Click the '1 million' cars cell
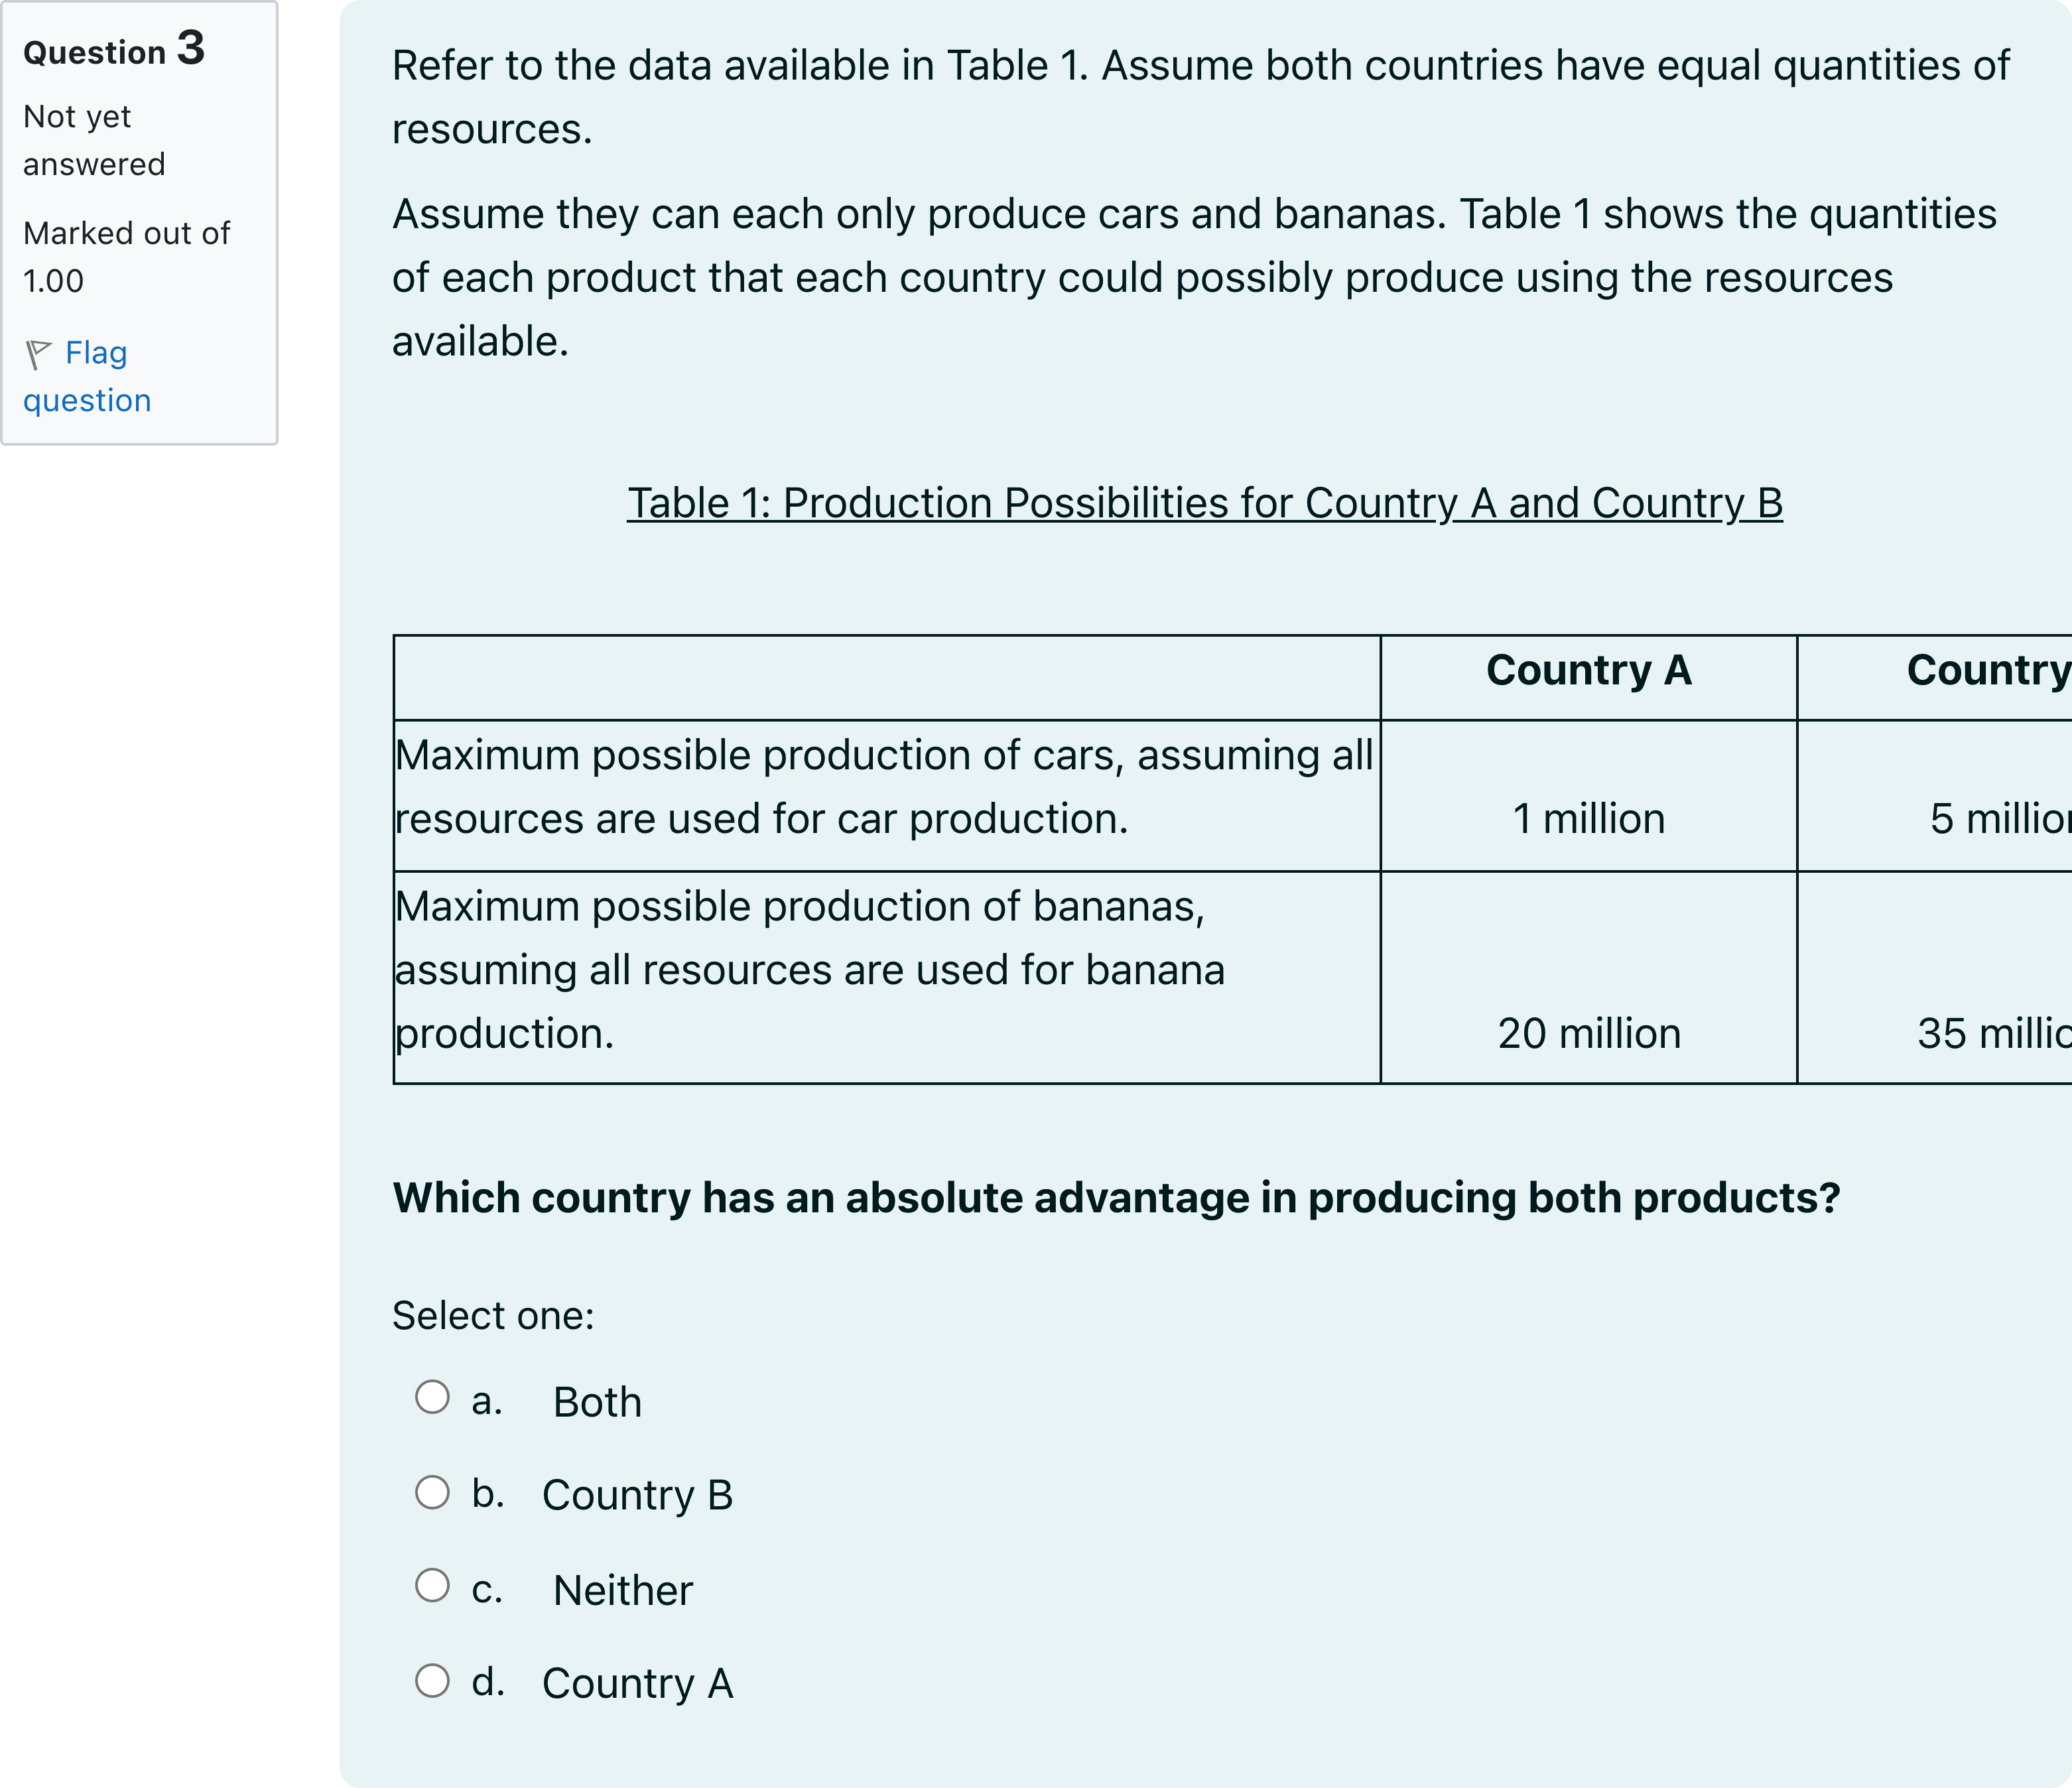Viewport: 2072px width, 1788px height. (1589, 819)
